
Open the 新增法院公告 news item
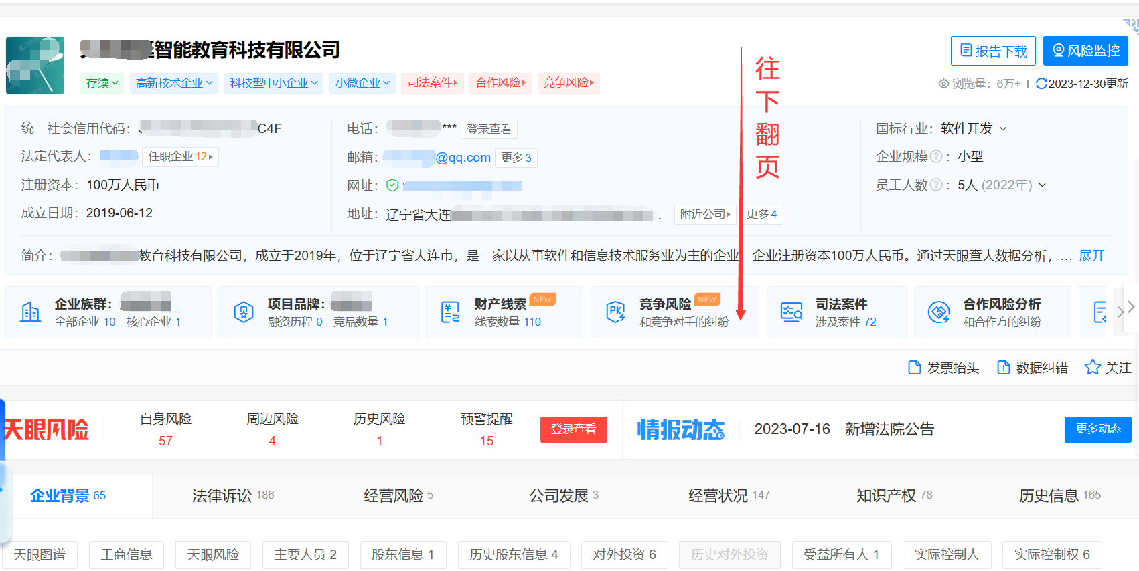click(x=889, y=429)
